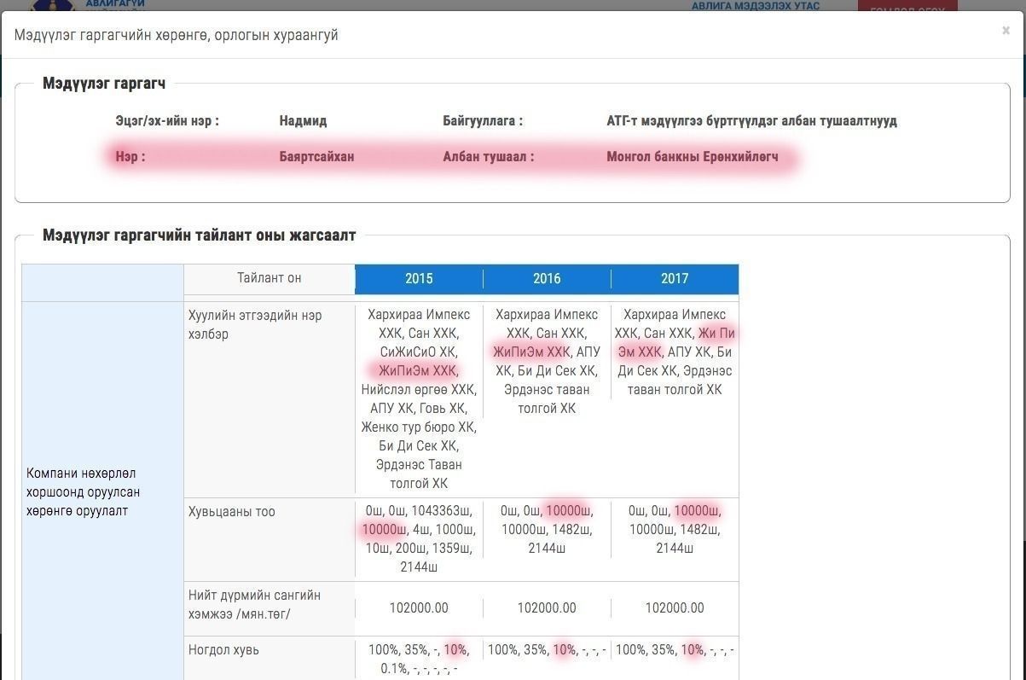Click the Хуулийн этгээдийн нэр хэлбэр row label
The image size is (1026, 680).
(x=255, y=324)
